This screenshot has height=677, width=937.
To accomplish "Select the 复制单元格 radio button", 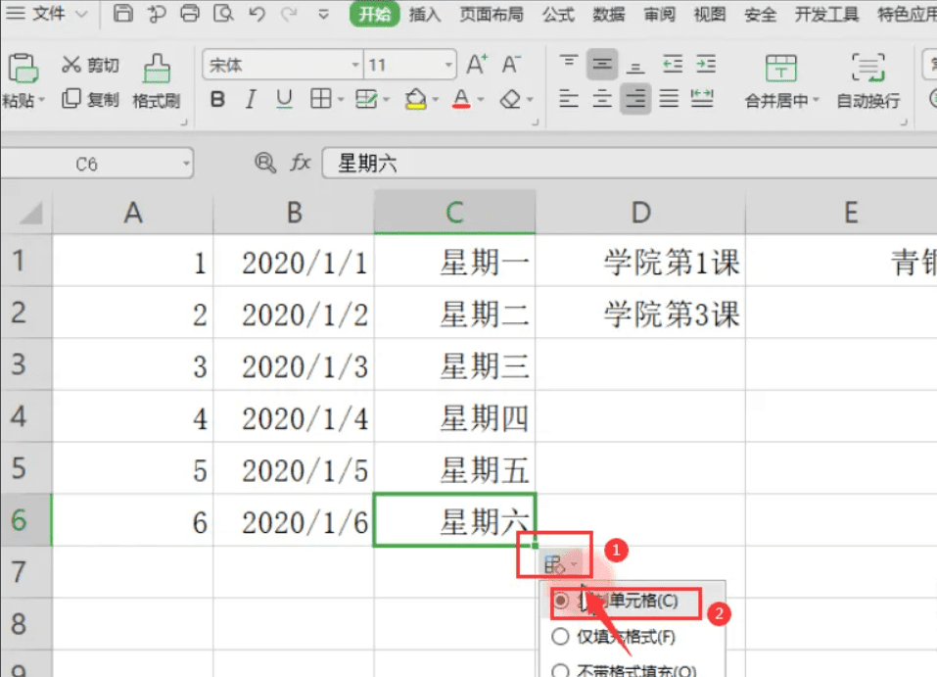I will [561, 603].
